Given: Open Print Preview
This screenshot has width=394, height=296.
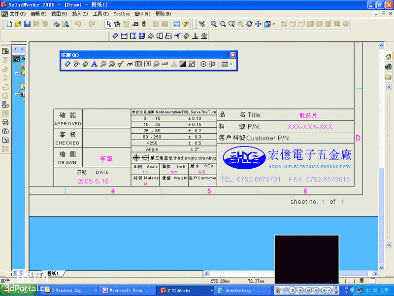Looking at the screenshot, I should 66,24.
